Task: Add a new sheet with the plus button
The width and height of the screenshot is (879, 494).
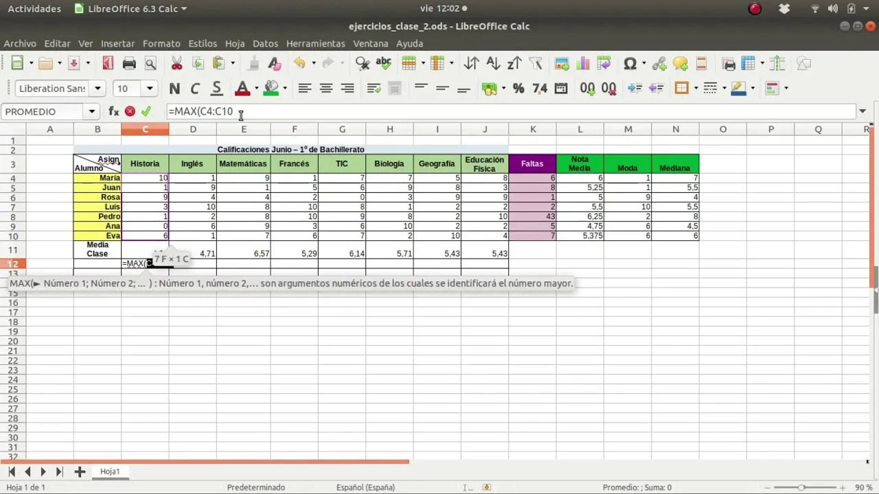Action: [79, 471]
